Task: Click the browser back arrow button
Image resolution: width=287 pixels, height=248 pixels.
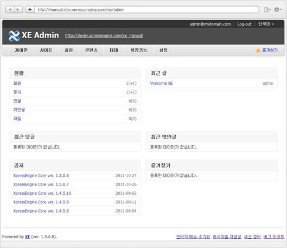Action: [x=10, y=10]
